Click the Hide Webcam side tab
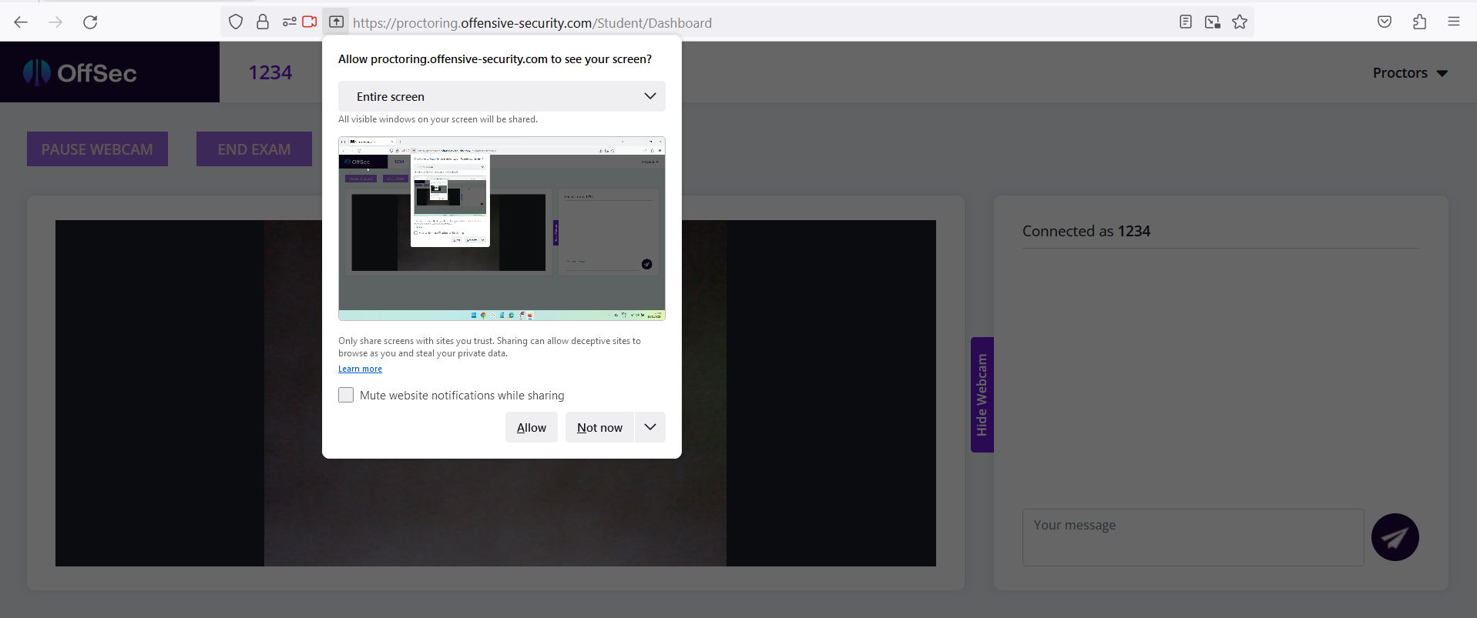This screenshot has width=1477, height=618. [x=982, y=395]
